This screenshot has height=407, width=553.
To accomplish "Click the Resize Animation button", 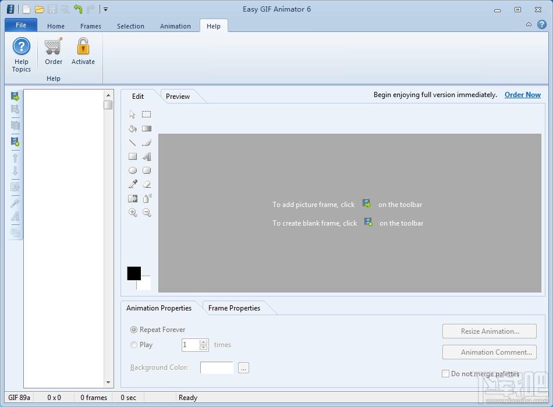I will tap(490, 331).
